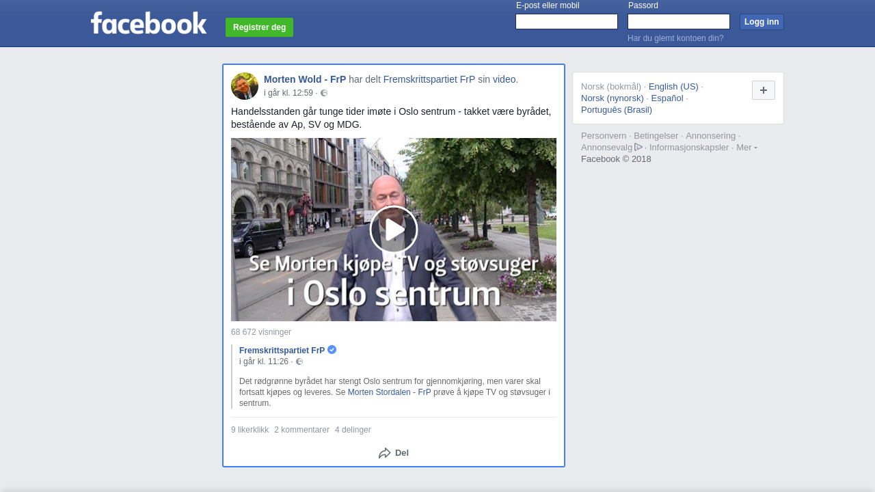This screenshot has width=875, height=492.
Task: Open the Personvern footer link
Action: click(x=604, y=135)
